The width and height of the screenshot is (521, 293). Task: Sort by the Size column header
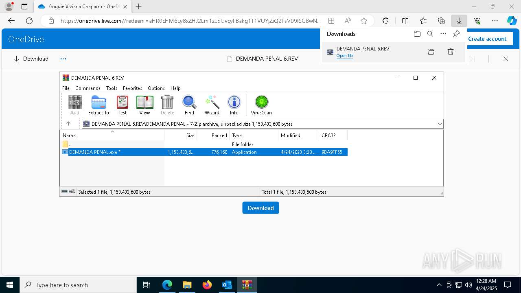pyautogui.click(x=181, y=135)
